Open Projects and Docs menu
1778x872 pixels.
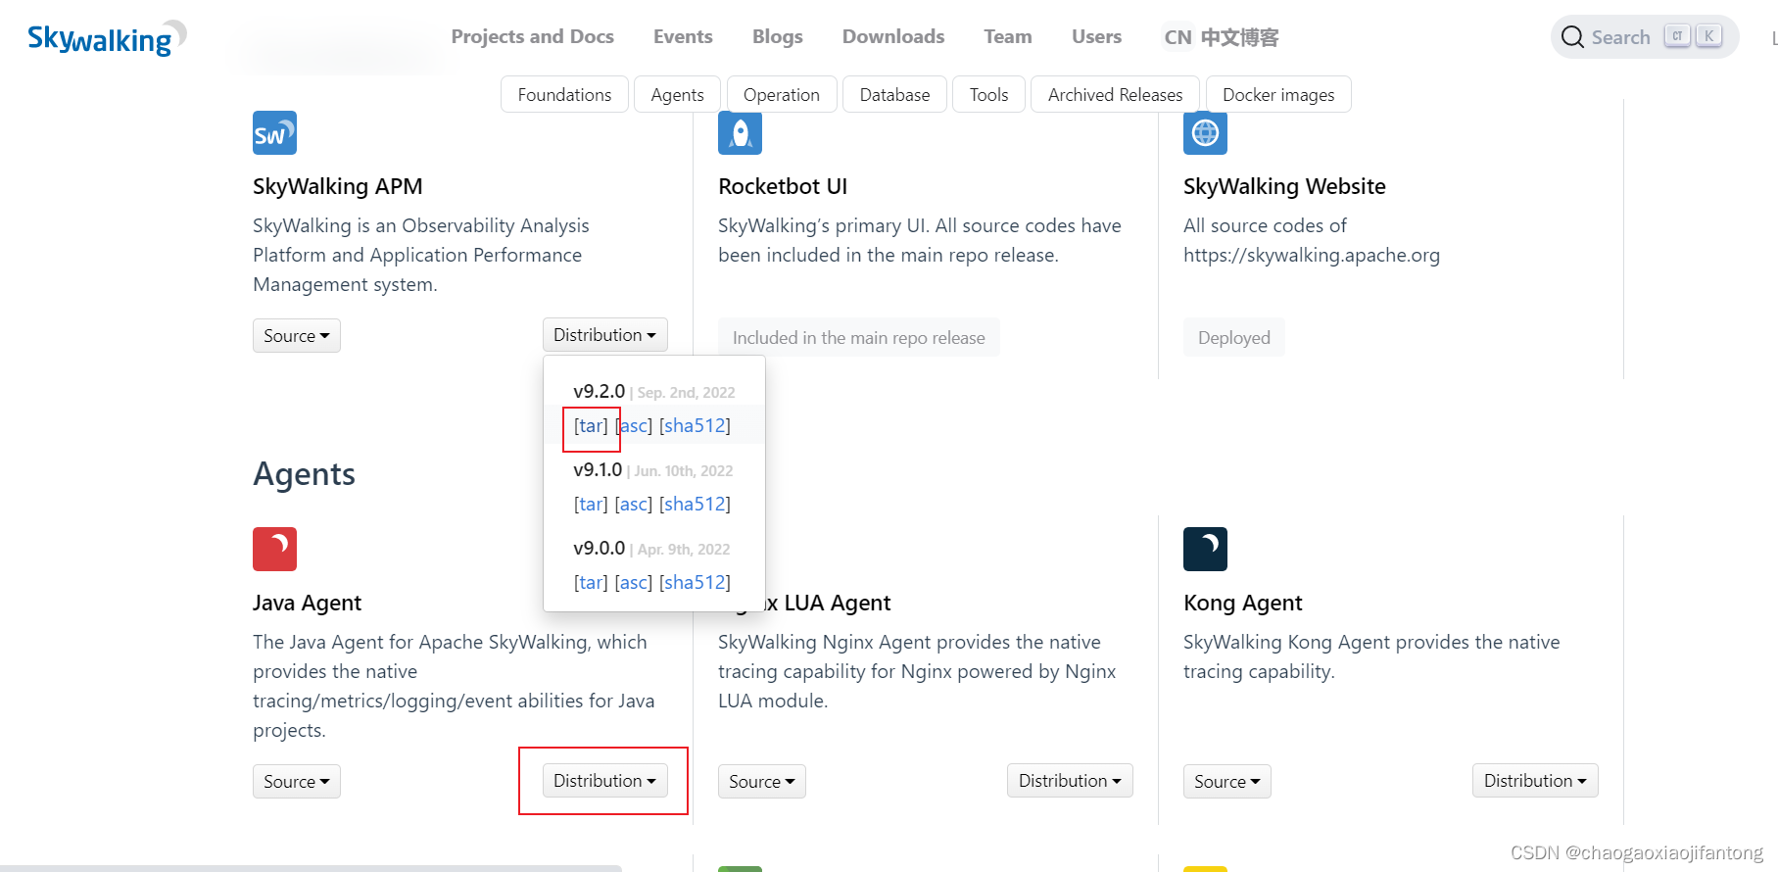coord(532,36)
